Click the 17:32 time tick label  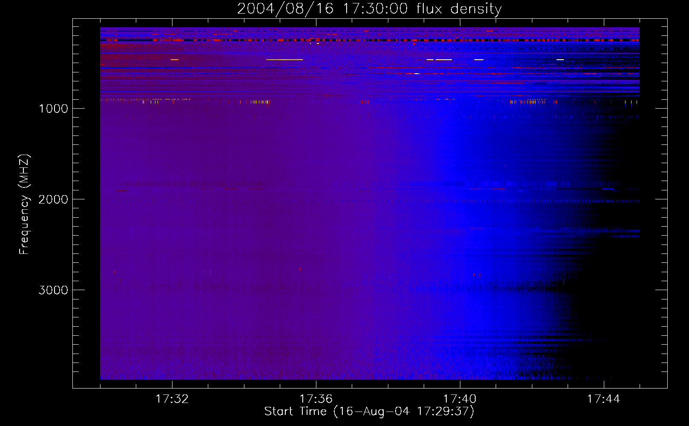coord(172,399)
